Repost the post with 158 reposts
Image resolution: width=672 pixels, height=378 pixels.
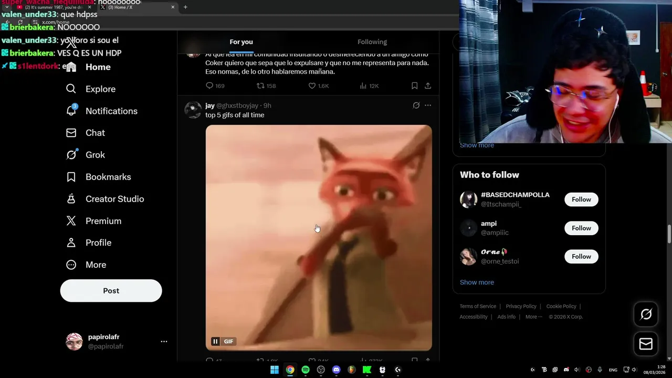click(x=266, y=86)
